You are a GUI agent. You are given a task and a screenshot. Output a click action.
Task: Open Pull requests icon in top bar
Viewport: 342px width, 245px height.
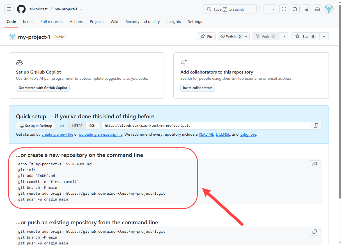pyautogui.click(x=295, y=9)
